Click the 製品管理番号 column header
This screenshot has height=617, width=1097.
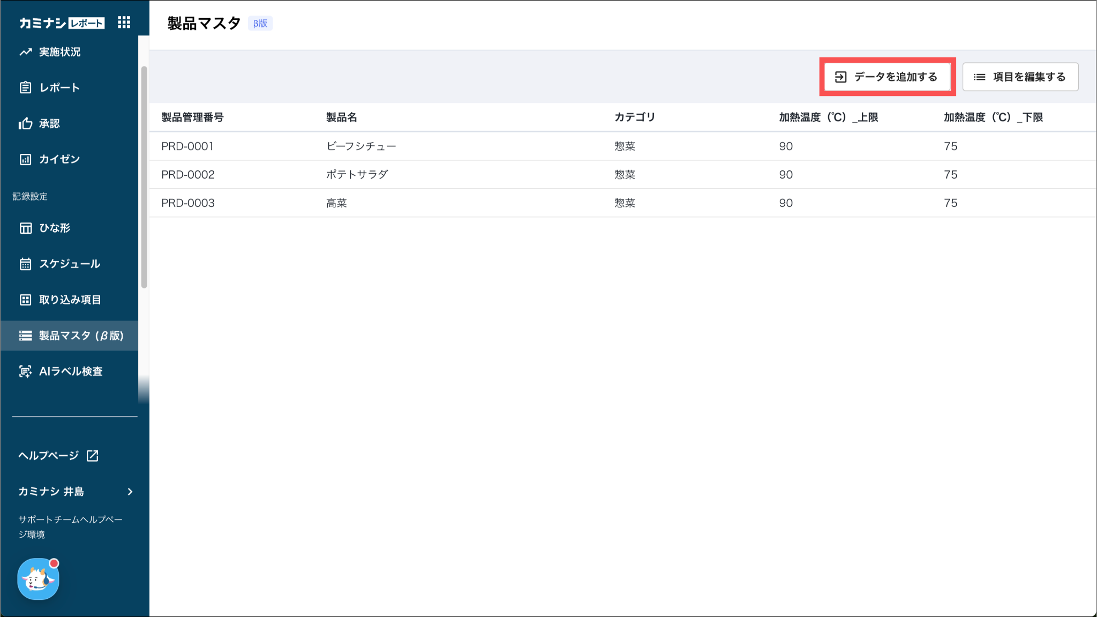tap(192, 117)
